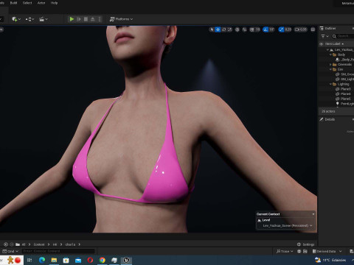Activate the Translate move gizmo tool
Screen dimensions: 354x265
pos(218,29)
